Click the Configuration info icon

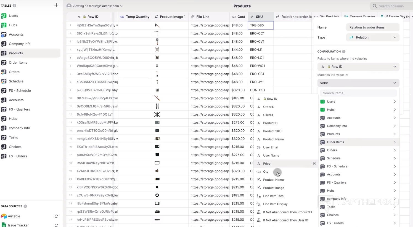click(x=344, y=52)
